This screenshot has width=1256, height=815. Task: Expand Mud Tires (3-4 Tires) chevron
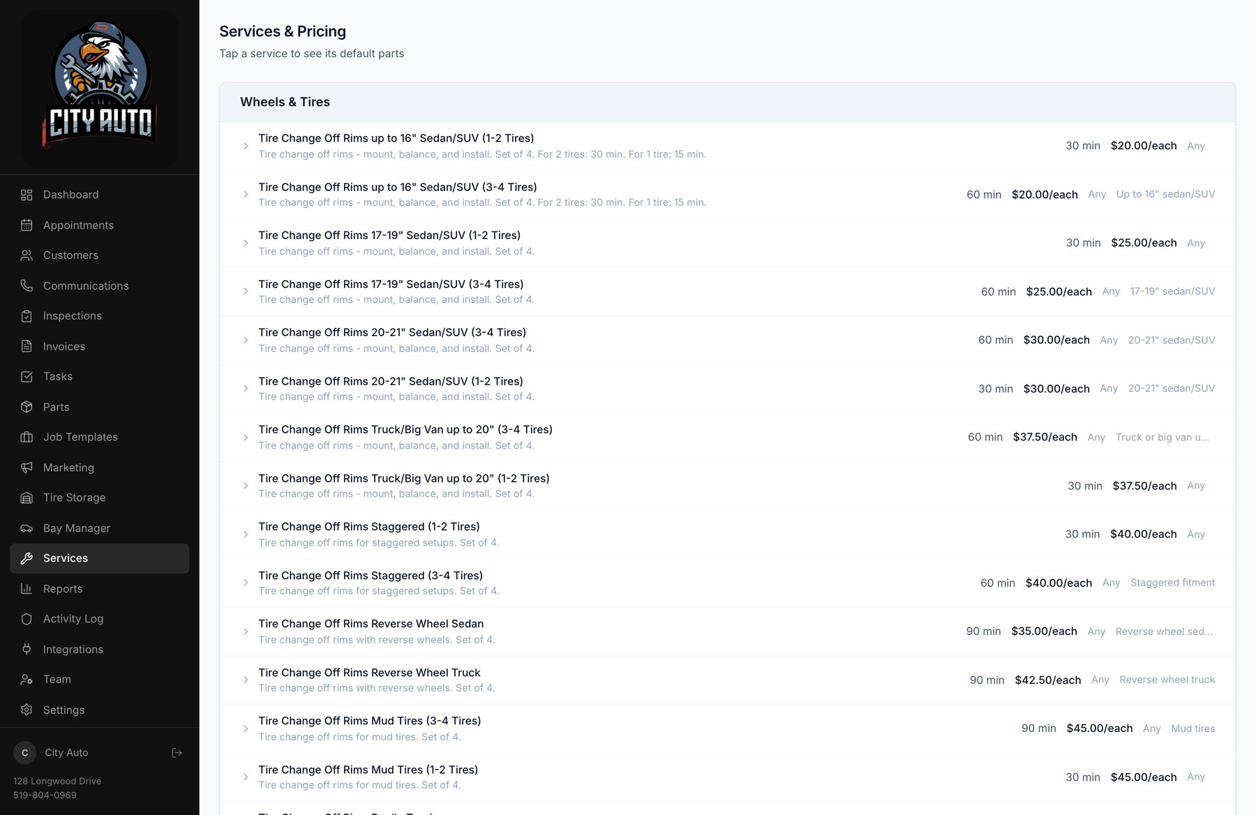click(246, 729)
